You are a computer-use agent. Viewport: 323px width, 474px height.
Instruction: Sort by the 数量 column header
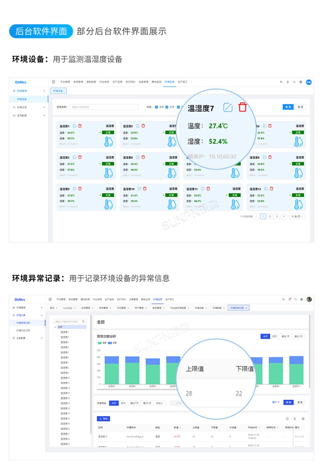(177, 427)
